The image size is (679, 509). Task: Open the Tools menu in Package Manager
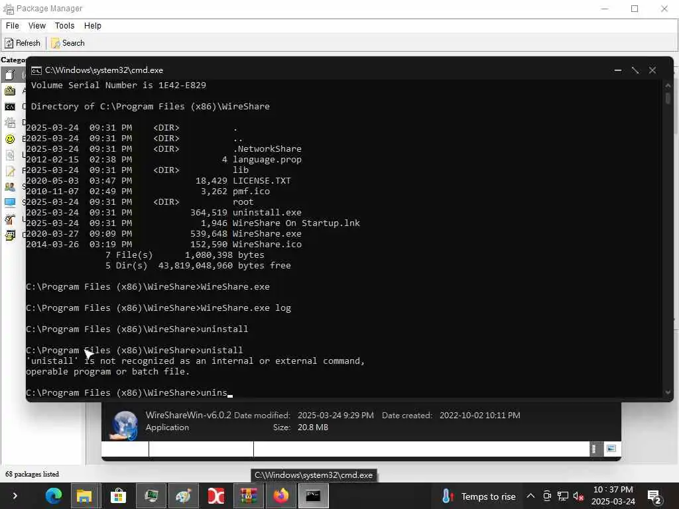[64, 26]
